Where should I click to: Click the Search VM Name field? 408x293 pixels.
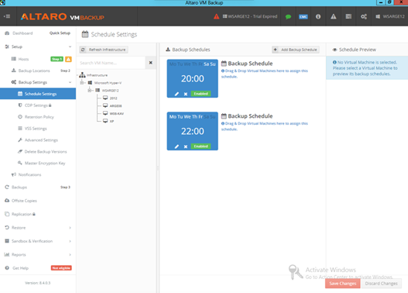pos(111,63)
